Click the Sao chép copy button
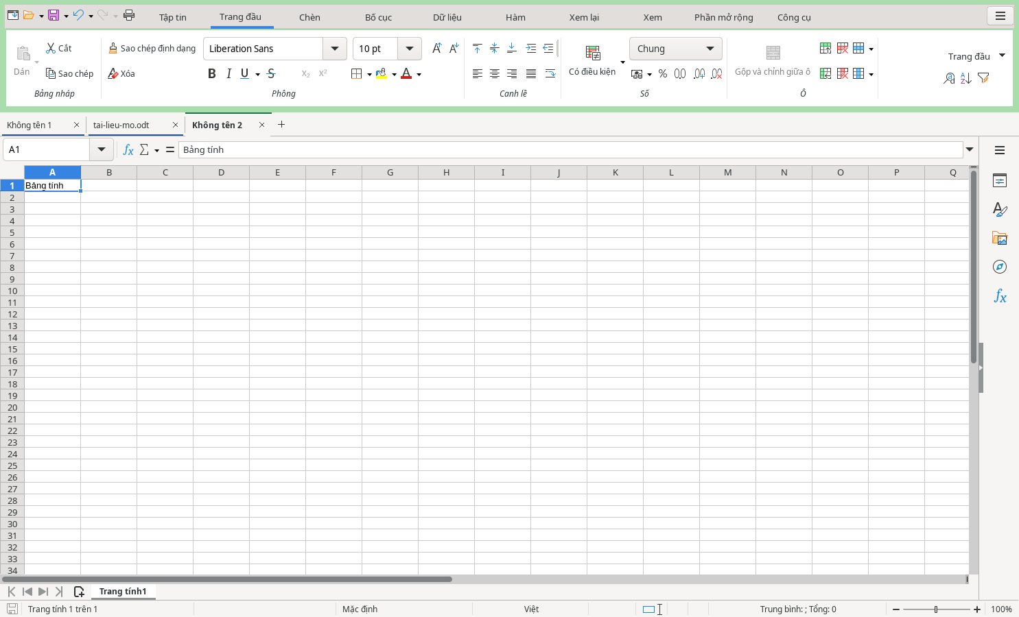Screen dimensions: 1019x617 click(69, 73)
